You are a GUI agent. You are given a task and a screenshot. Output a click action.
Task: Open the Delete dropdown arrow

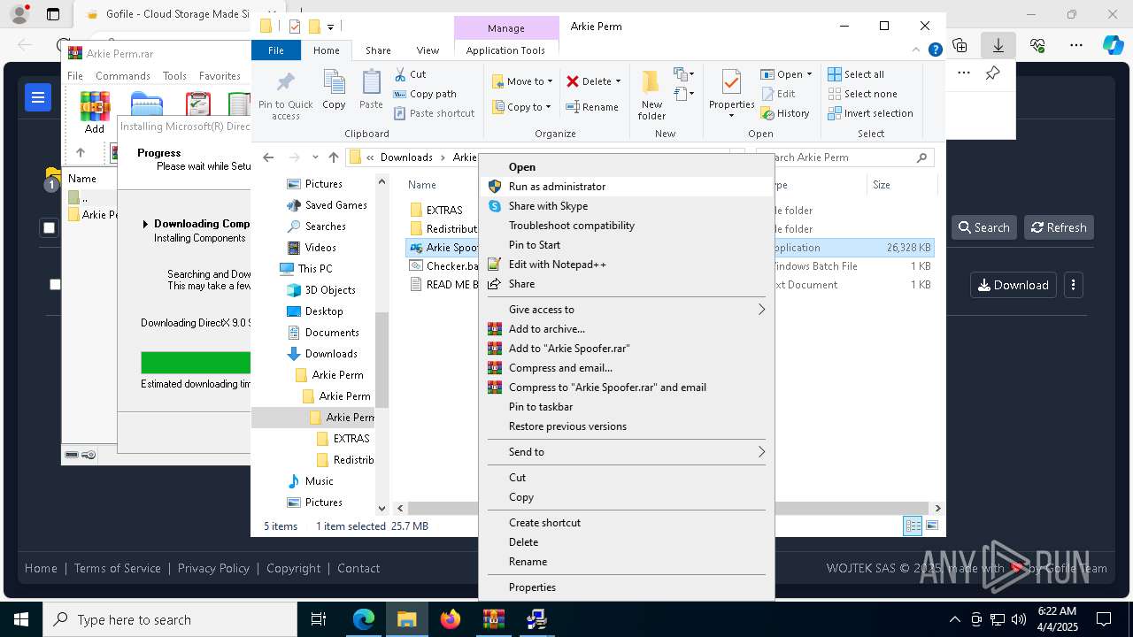(618, 81)
